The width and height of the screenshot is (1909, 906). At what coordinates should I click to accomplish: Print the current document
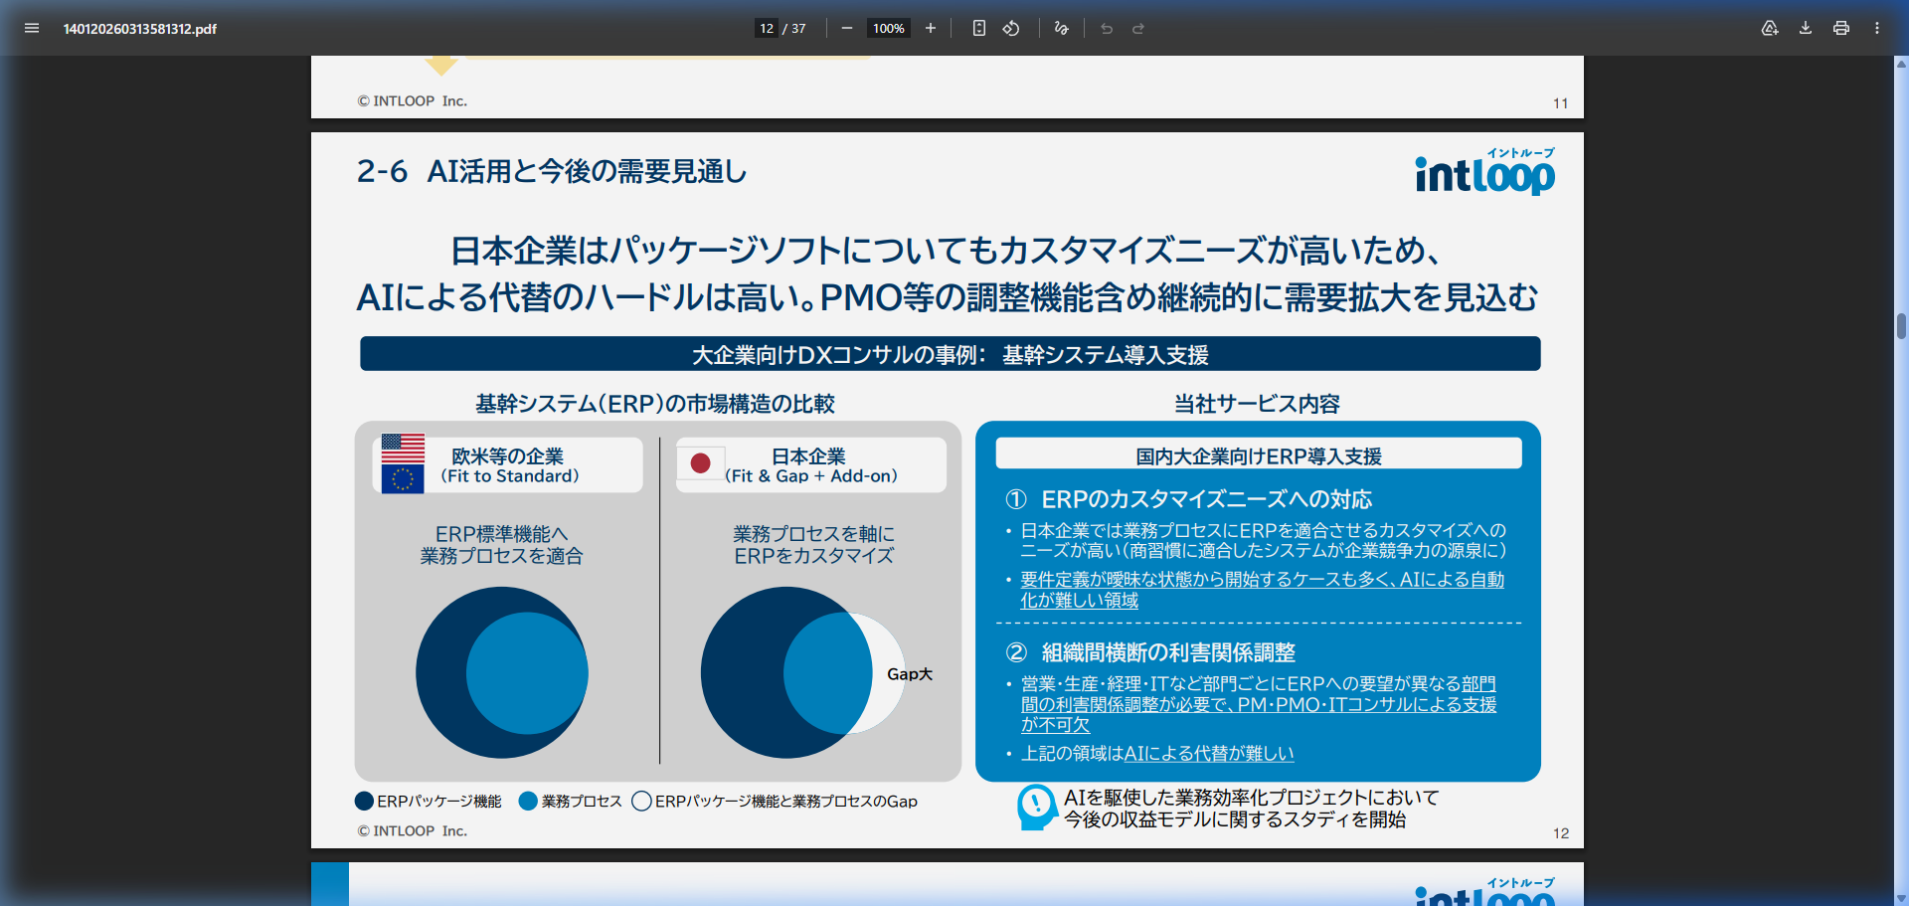point(1840,28)
